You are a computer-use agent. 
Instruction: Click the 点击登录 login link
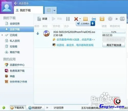tap(24, 3)
